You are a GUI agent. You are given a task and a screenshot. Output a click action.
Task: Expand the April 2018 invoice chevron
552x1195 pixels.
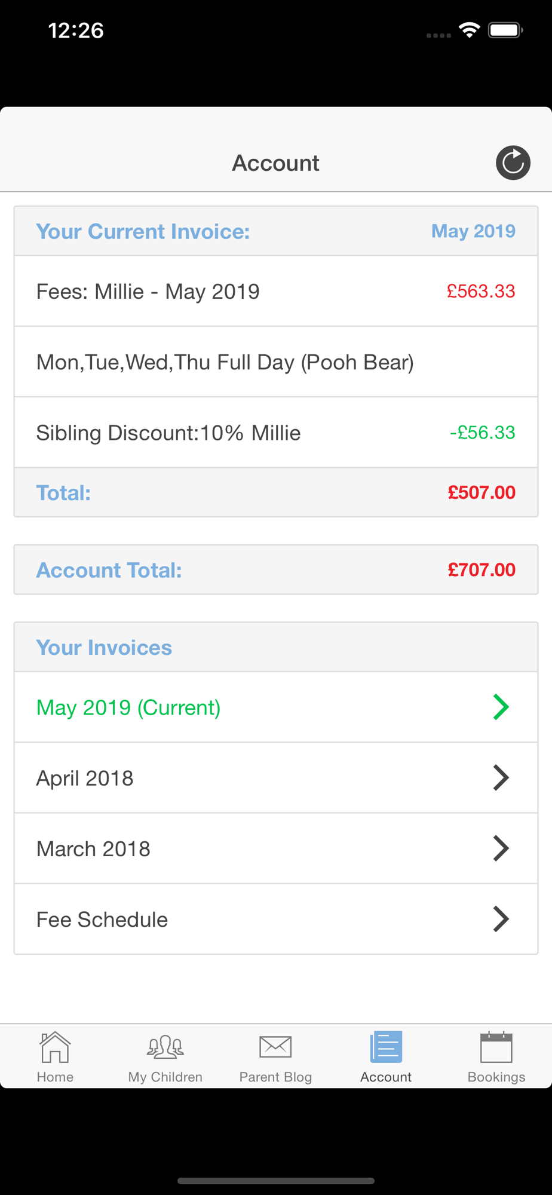pyautogui.click(x=501, y=777)
